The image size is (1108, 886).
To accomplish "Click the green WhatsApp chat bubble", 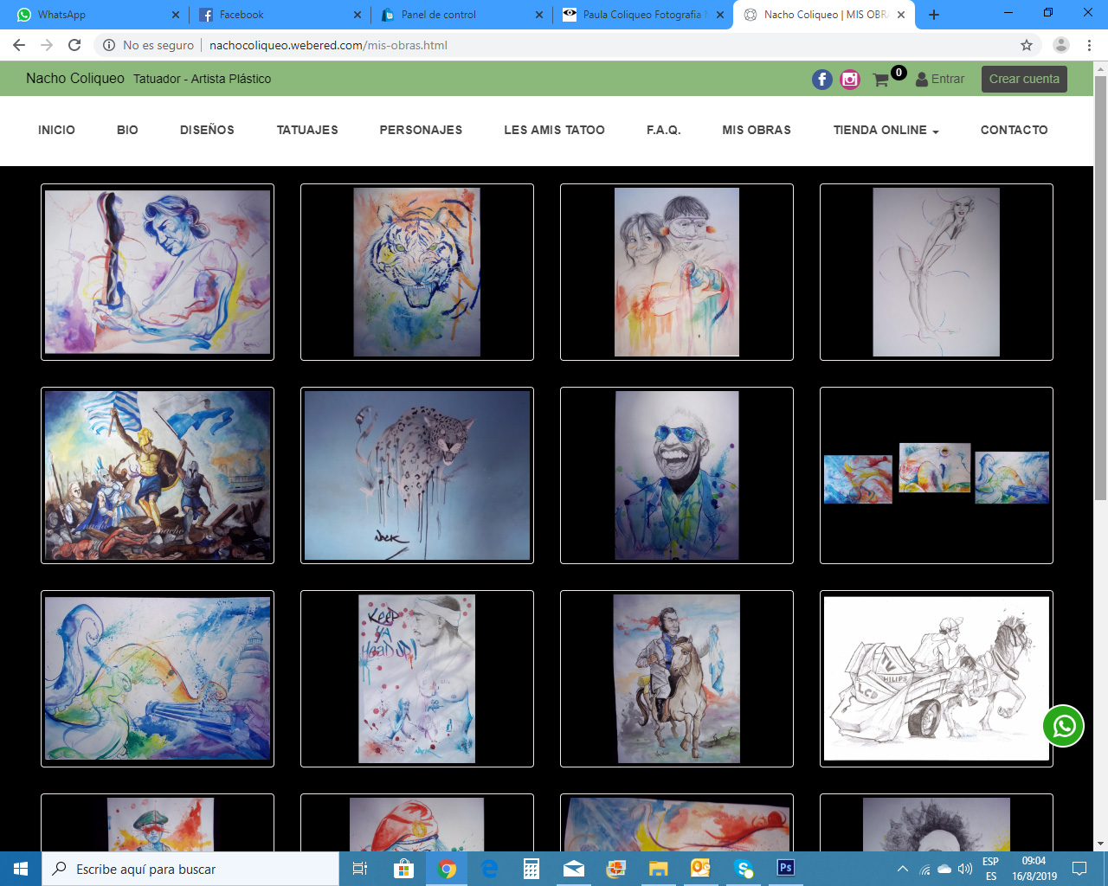I will [1064, 726].
